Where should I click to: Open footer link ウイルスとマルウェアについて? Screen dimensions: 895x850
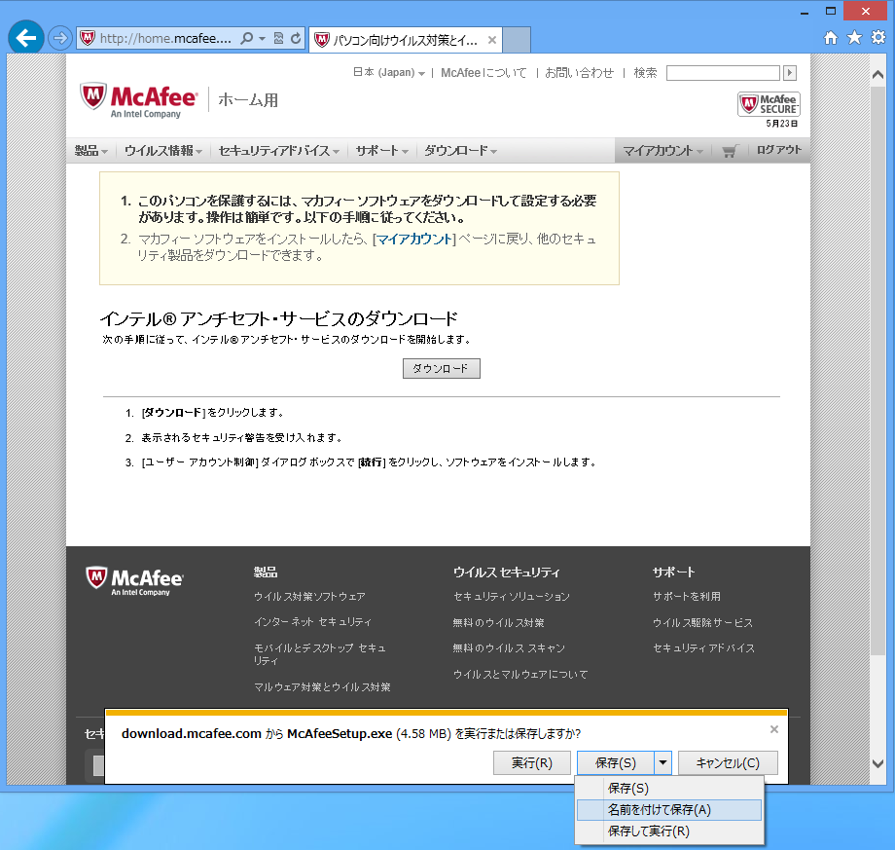520,674
